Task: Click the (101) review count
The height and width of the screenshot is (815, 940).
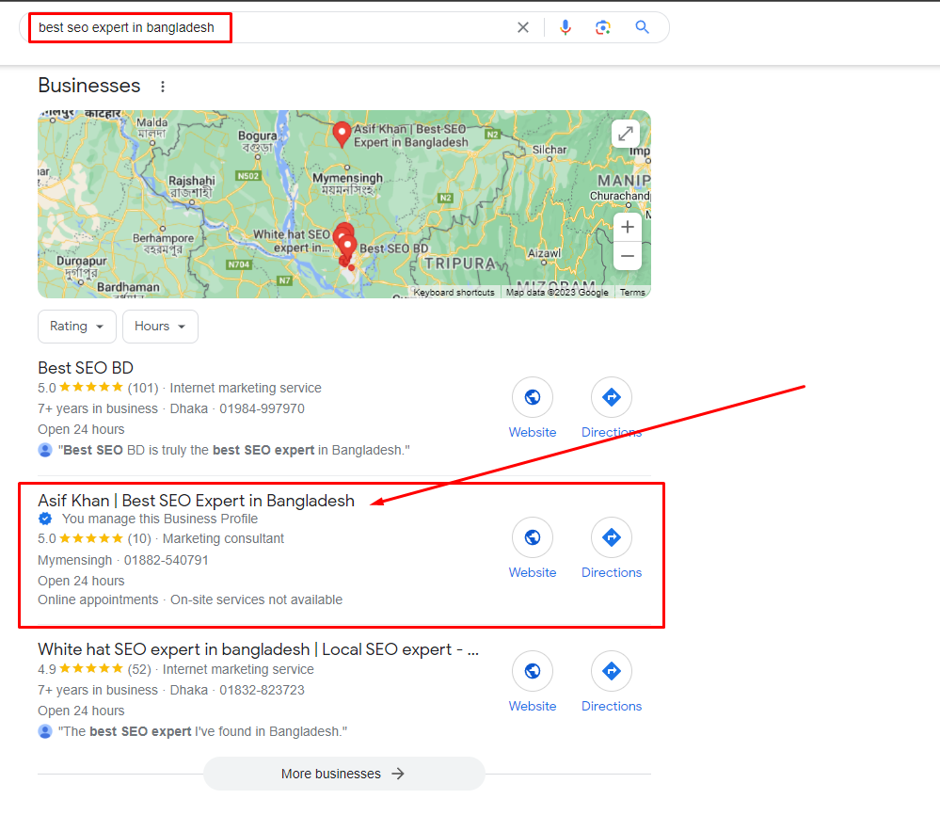Action: [x=143, y=388]
